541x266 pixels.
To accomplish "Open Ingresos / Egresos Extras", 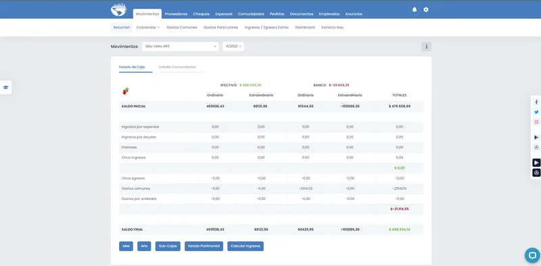I will pos(266,27).
